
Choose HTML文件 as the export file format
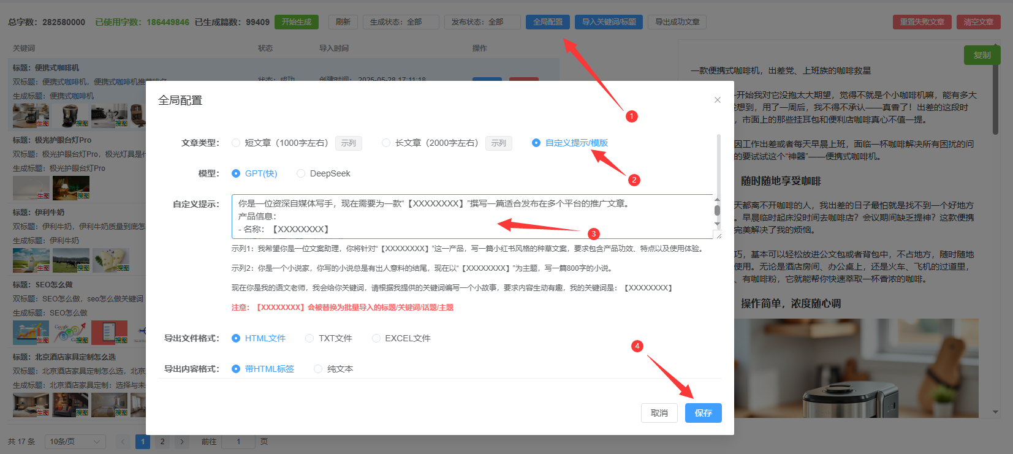(259, 338)
